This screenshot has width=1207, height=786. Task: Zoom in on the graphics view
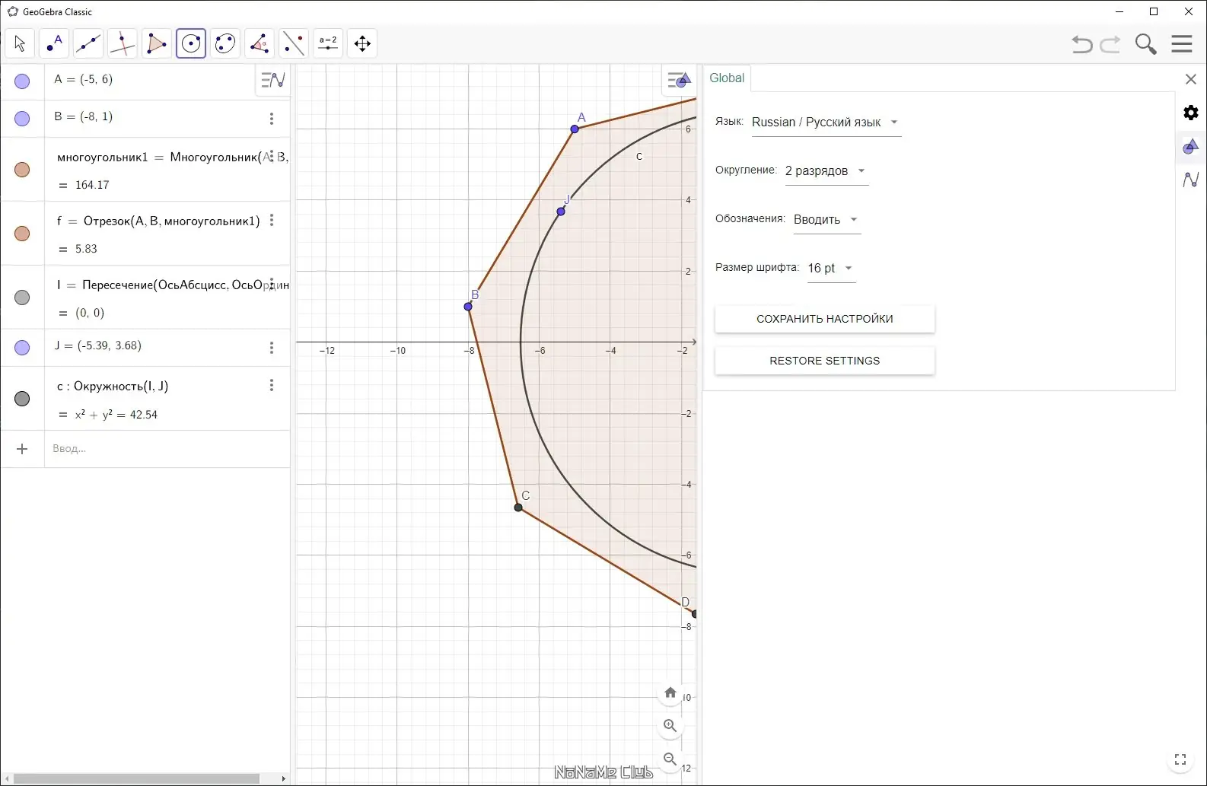(670, 726)
